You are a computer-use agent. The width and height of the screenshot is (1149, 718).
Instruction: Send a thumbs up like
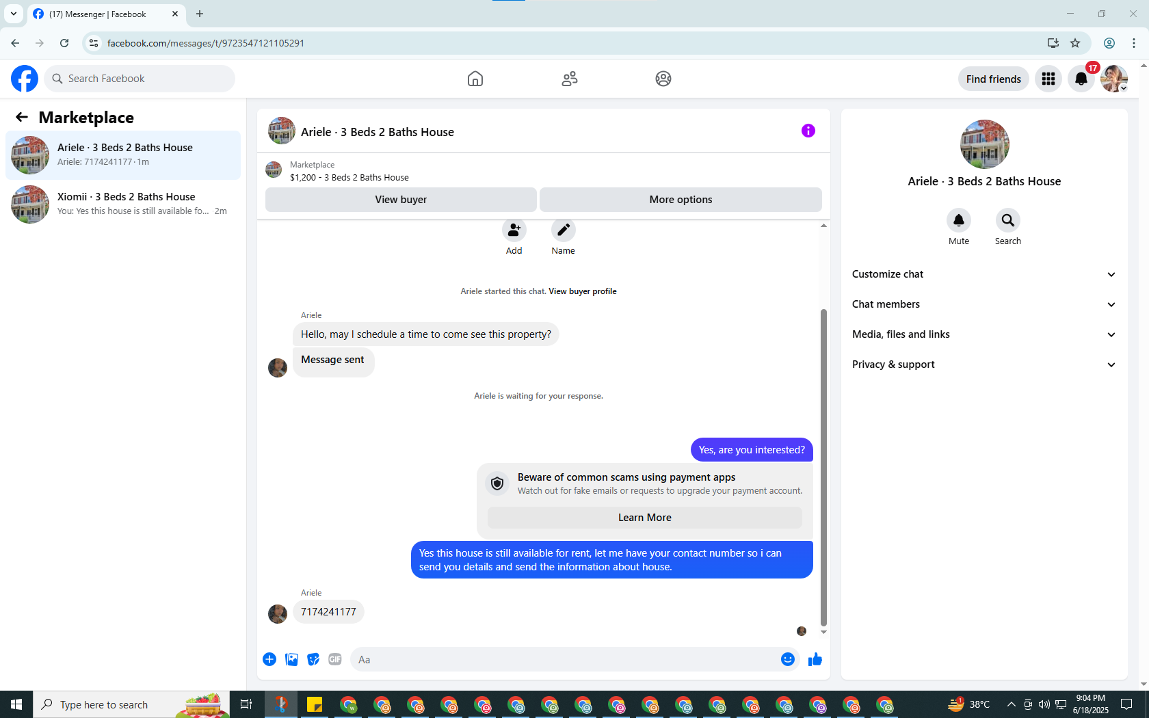click(x=815, y=659)
